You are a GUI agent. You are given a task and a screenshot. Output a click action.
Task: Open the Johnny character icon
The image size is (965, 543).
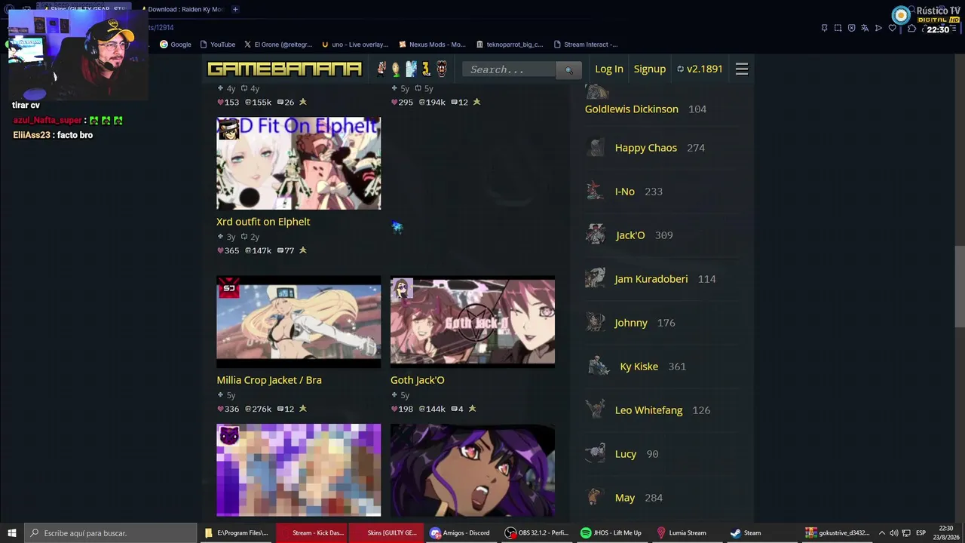tap(596, 323)
